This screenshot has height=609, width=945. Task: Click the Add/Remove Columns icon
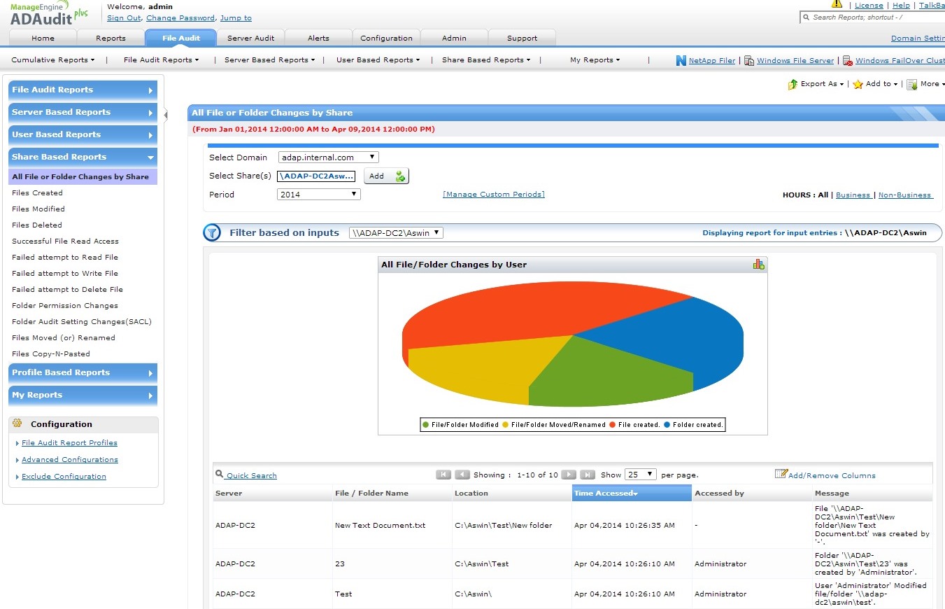781,474
